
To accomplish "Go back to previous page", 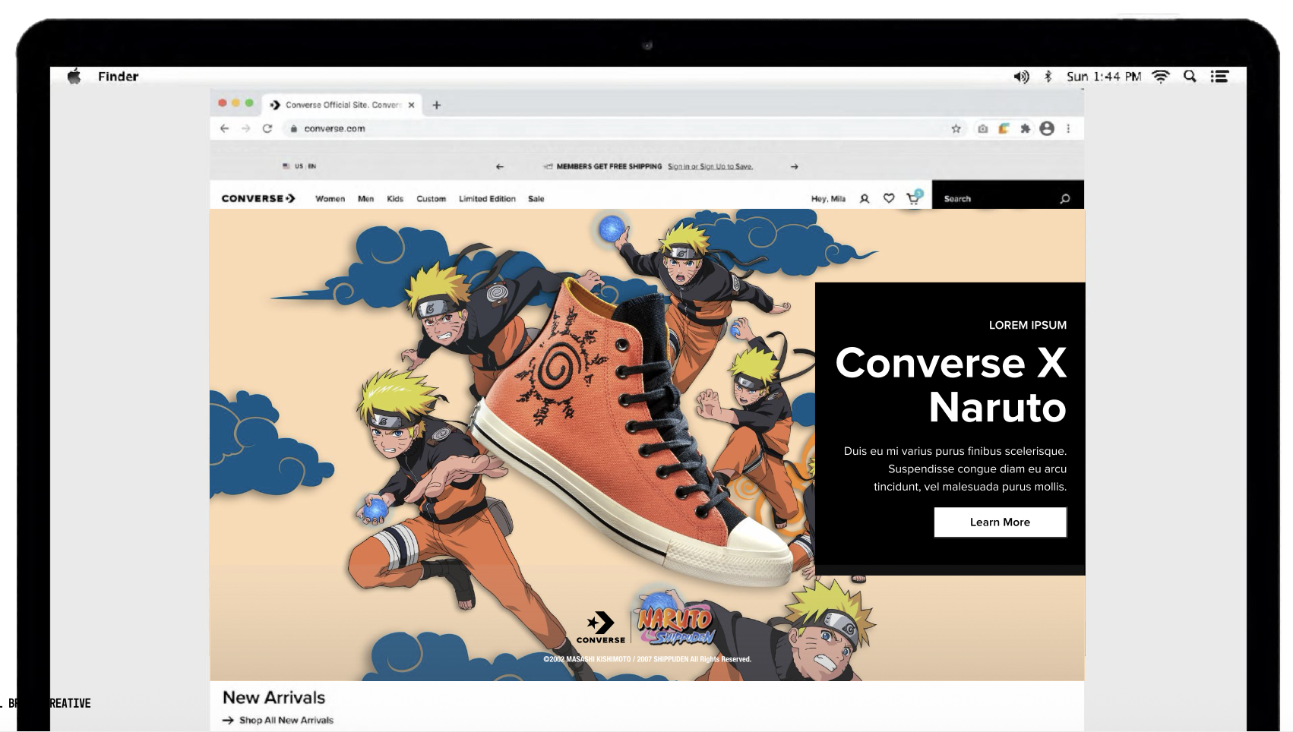I will pyautogui.click(x=224, y=128).
